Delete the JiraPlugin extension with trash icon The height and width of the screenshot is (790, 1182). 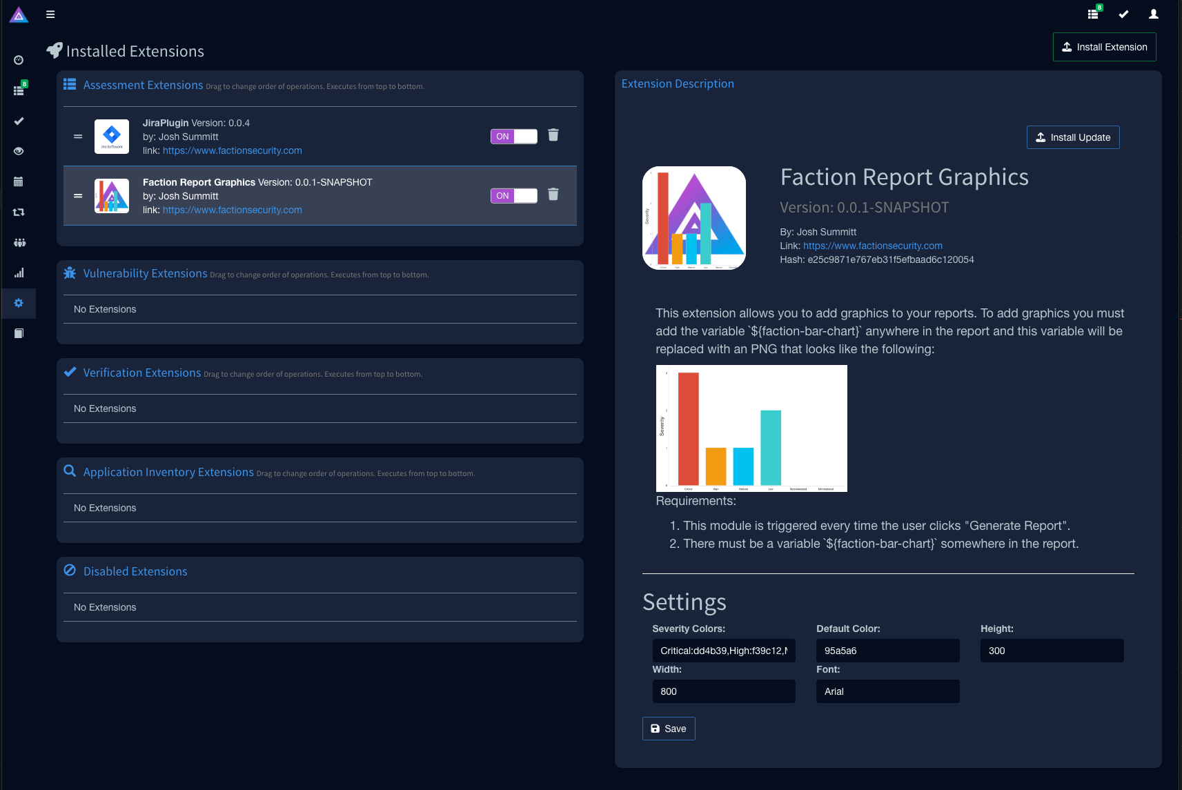(x=553, y=135)
